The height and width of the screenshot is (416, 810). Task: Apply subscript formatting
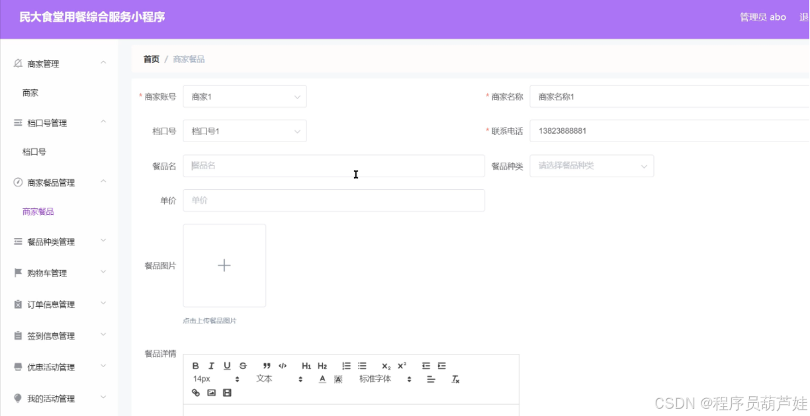pyautogui.click(x=386, y=366)
